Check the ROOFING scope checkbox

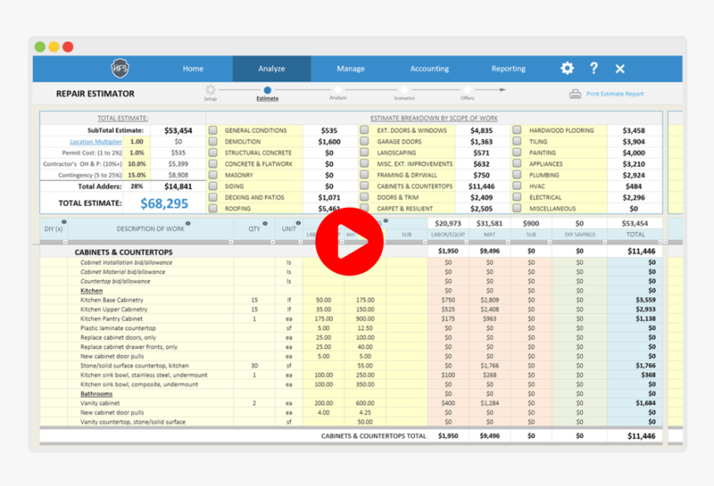pos(213,209)
